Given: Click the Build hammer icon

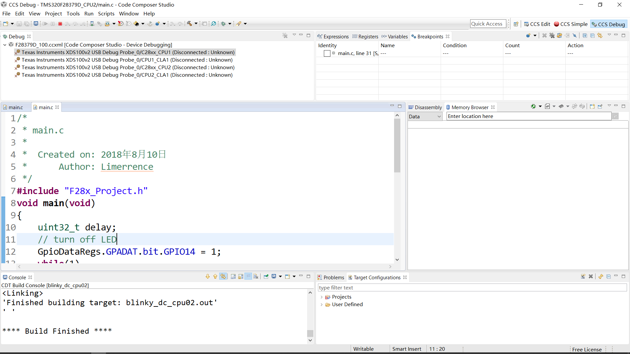Looking at the screenshot, I should [x=189, y=24].
